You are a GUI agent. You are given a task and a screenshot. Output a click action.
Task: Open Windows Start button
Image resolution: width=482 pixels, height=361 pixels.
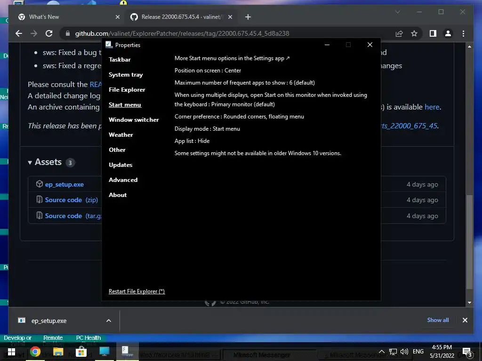click(11, 352)
